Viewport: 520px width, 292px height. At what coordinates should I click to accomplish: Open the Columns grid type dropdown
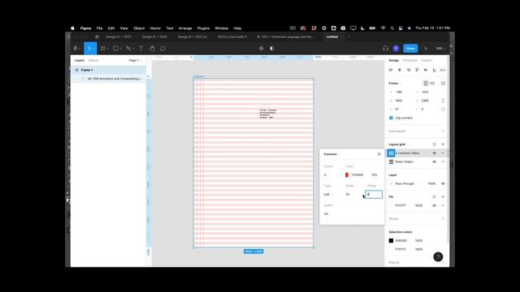(331, 154)
